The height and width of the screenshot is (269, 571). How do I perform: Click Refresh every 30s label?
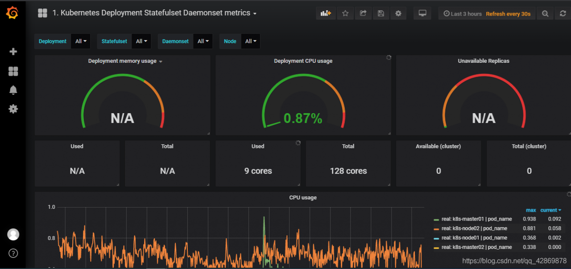coord(508,14)
